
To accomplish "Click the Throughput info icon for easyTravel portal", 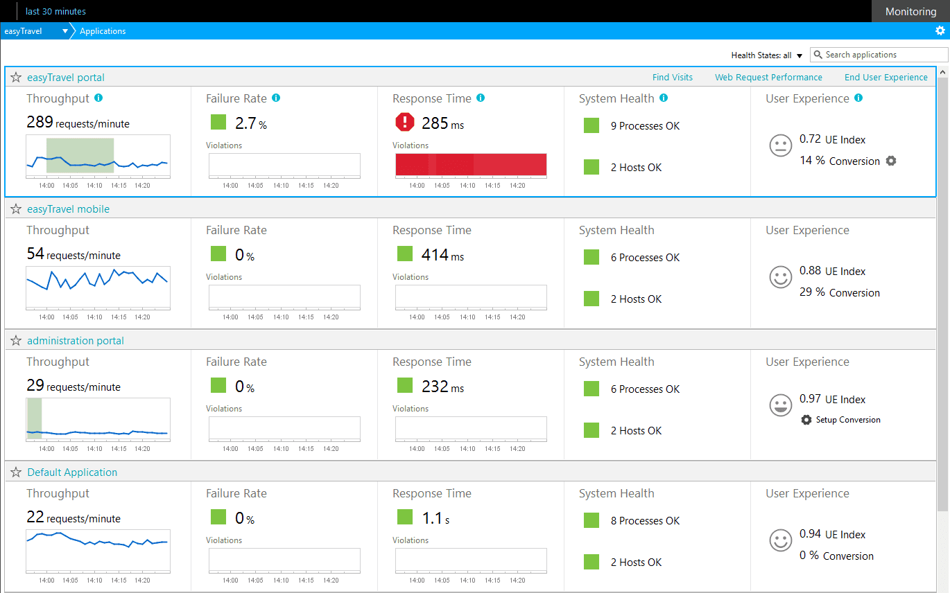I will (x=98, y=98).
